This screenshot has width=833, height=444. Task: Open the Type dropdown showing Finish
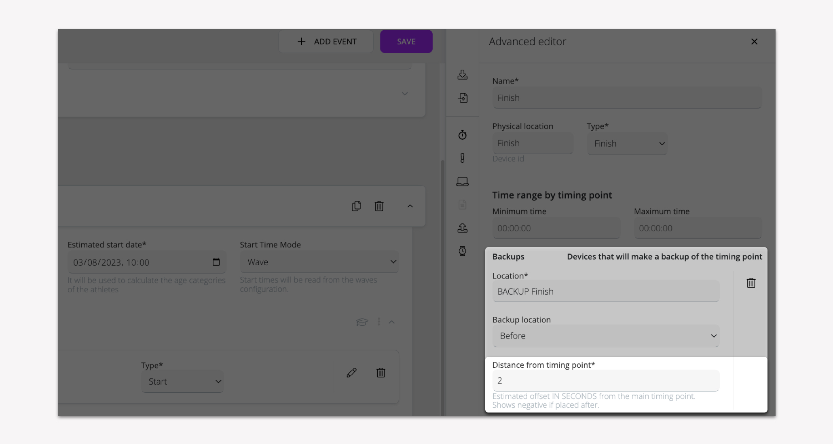coord(627,144)
